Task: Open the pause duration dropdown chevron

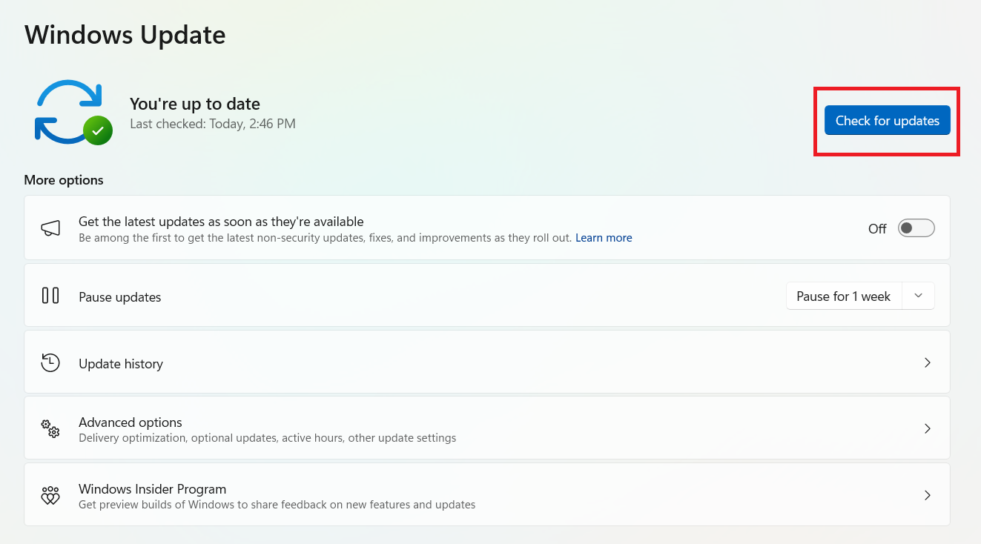Action: click(x=919, y=296)
